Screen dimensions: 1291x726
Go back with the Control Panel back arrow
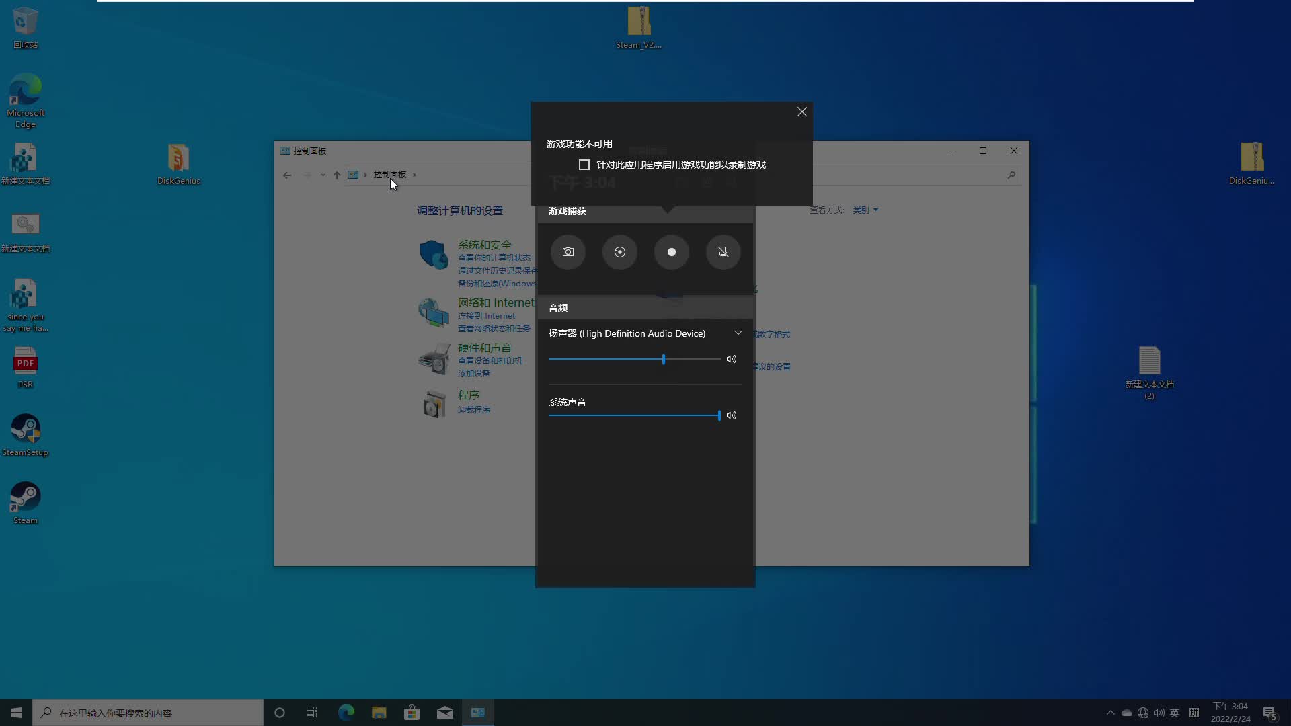pyautogui.click(x=287, y=175)
